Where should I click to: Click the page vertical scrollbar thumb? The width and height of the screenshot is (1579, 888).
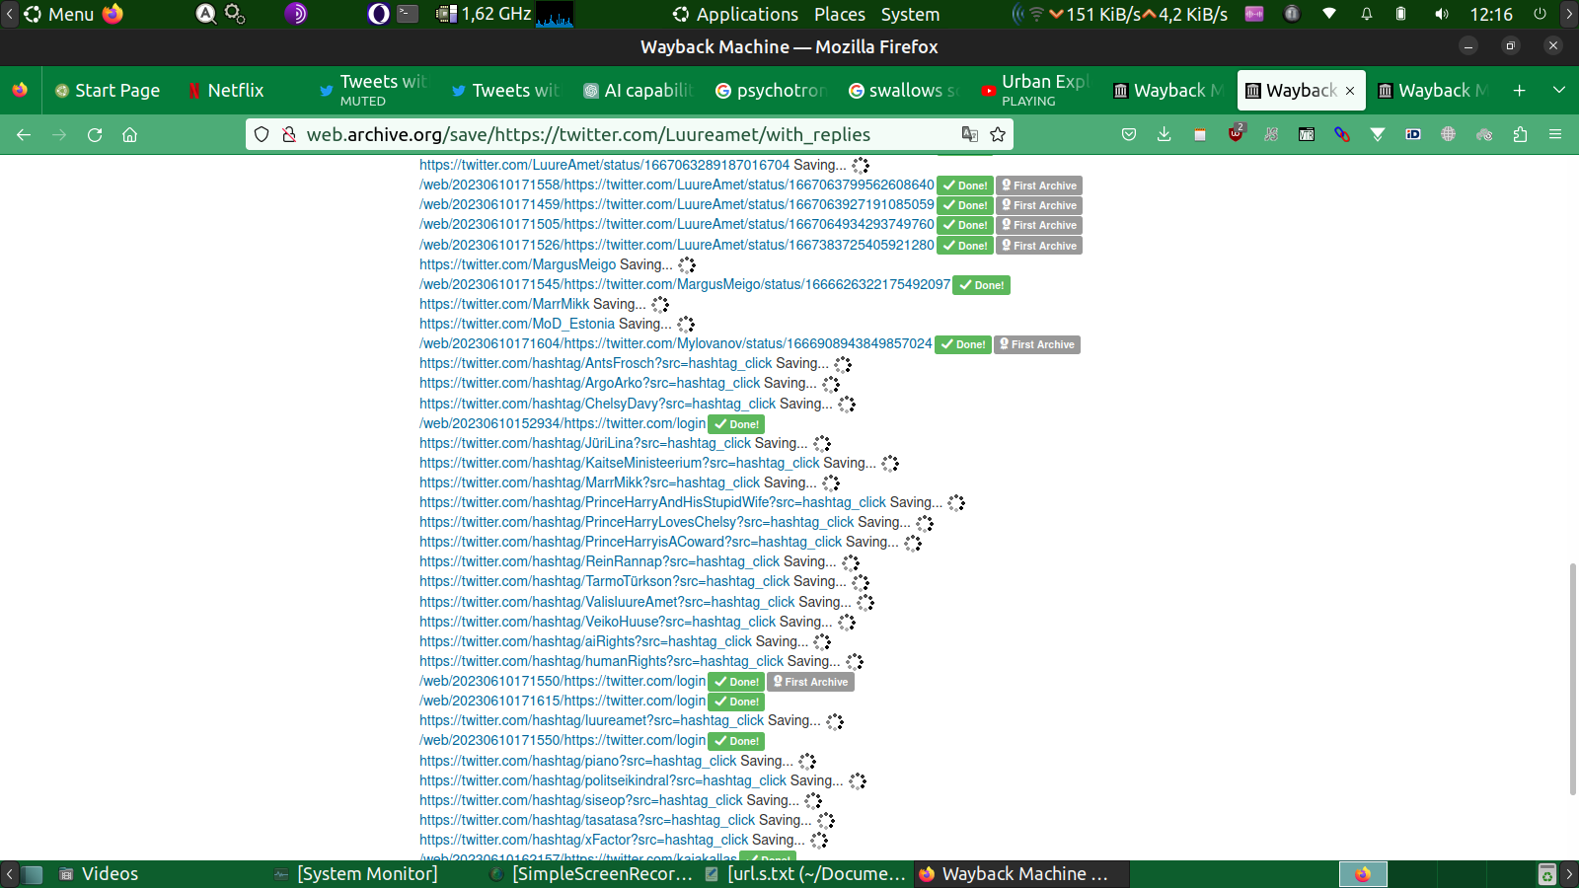(x=1573, y=678)
